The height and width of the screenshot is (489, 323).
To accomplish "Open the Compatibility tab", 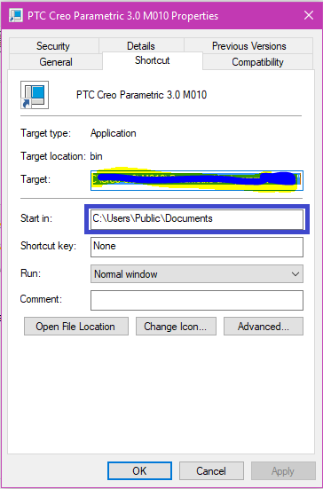I will tap(257, 62).
